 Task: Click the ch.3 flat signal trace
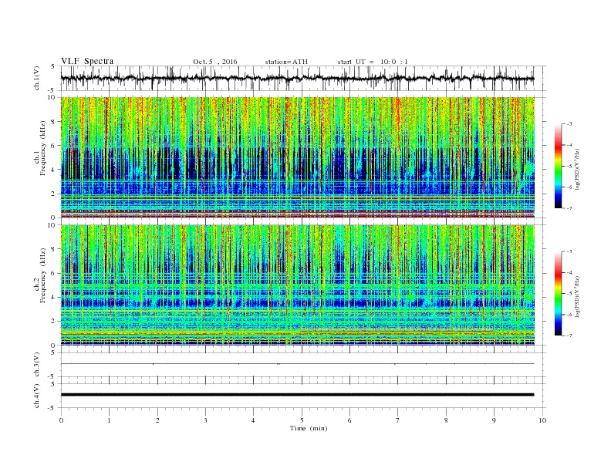pyautogui.click(x=297, y=364)
